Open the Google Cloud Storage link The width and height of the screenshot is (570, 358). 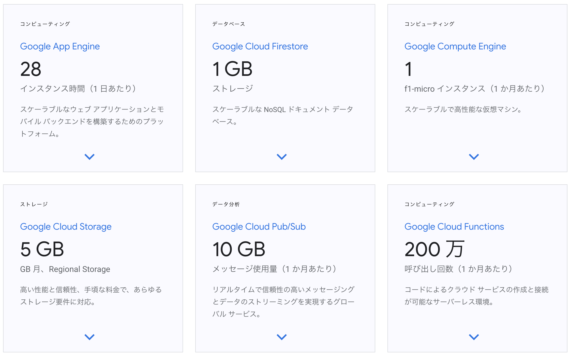click(66, 227)
